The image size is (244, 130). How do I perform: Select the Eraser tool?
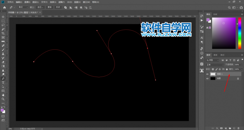[3, 62]
